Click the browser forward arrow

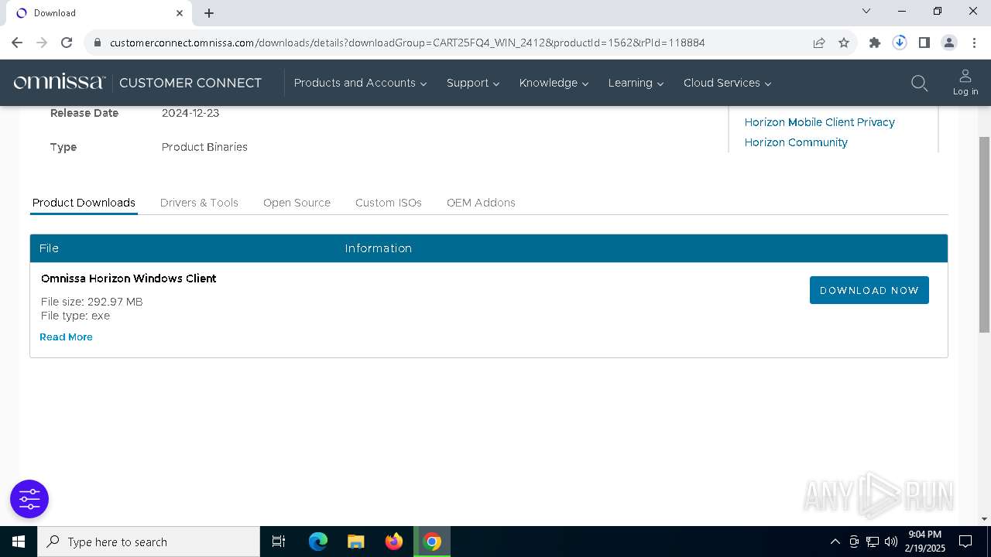click(42, 43)
